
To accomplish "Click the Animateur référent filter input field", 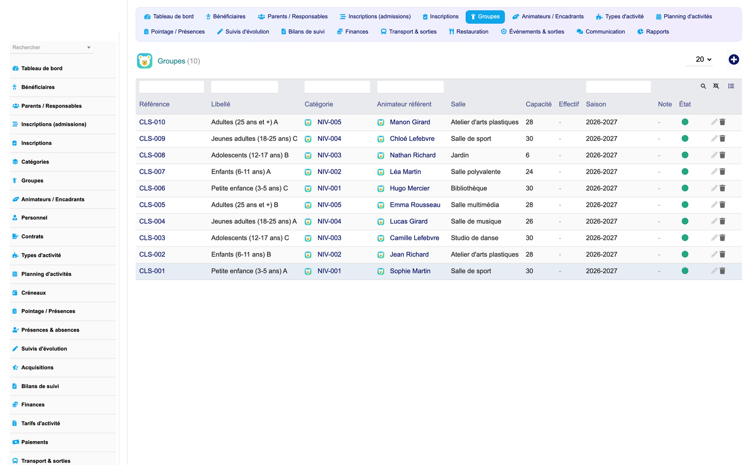I will click(410, 87).
